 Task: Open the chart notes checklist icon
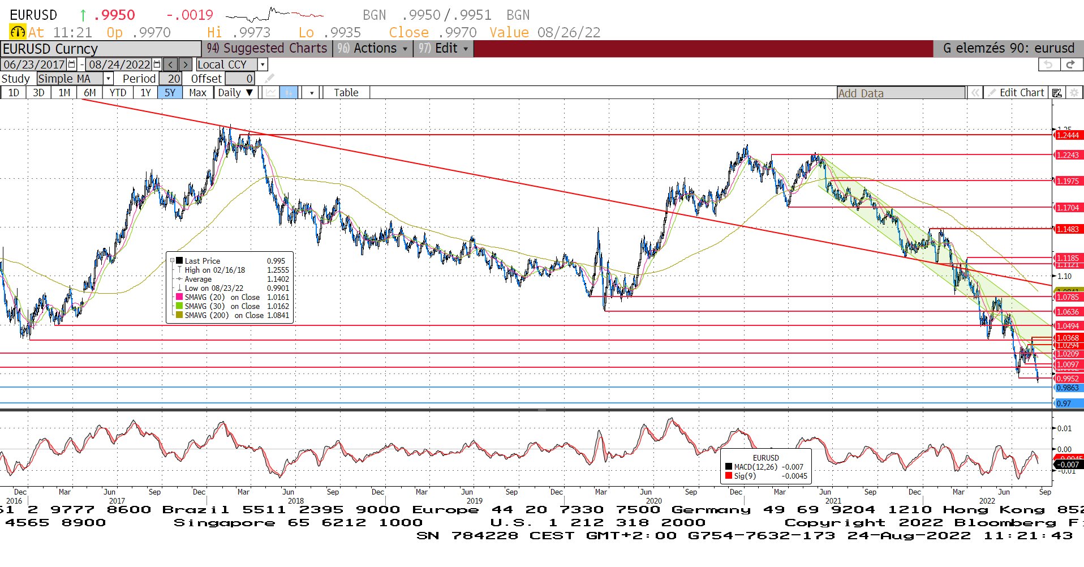click(1057, 93)
